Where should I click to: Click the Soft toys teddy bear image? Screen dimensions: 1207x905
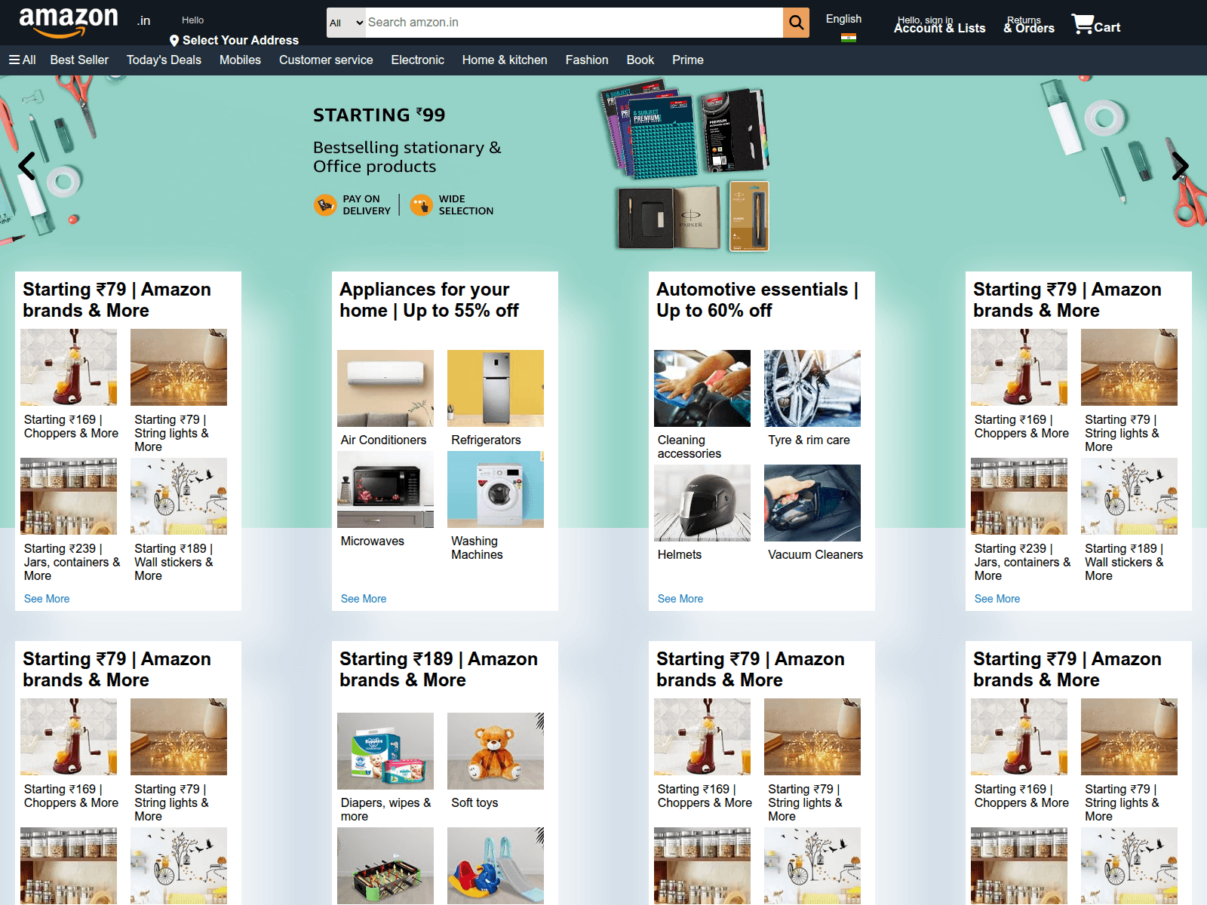click(x=496, y=751)
